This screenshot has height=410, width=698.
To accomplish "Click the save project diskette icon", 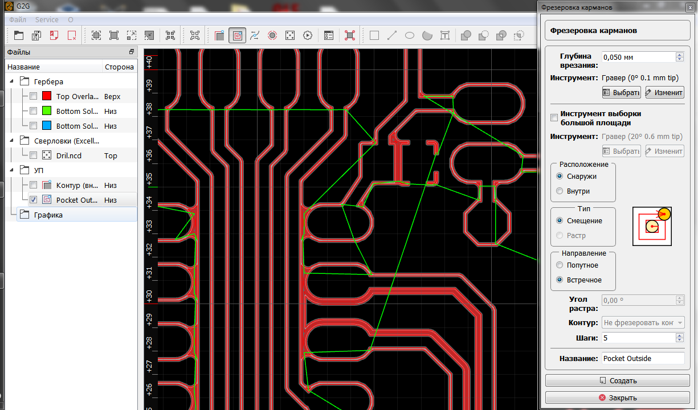I will 36,35.
